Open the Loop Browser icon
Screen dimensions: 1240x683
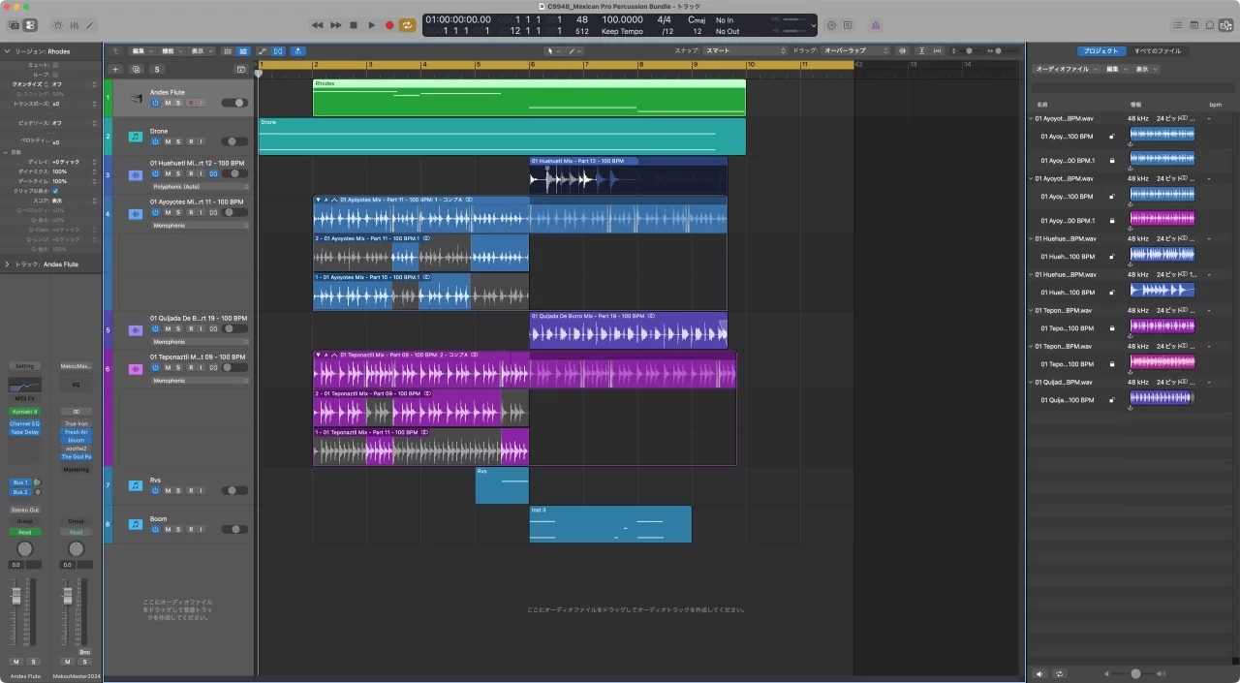1210,25
